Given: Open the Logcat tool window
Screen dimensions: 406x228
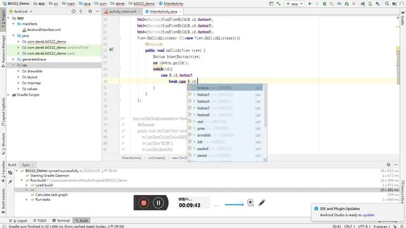Looking at the screenshot, I should tap(18, 220).
